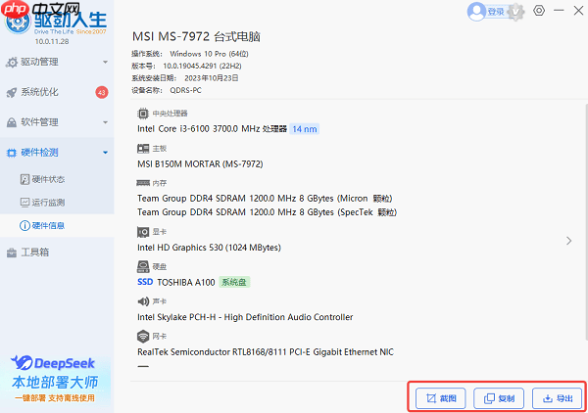
Task: Click install date 2023年10月23日
Action: (x=212, y=78)
